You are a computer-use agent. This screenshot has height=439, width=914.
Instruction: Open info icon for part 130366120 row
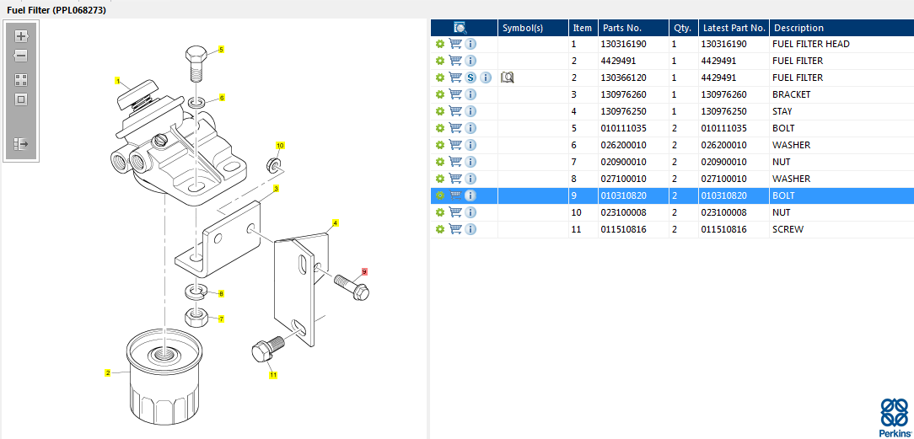pos(487,78)
